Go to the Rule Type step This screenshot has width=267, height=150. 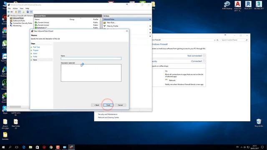36,47
